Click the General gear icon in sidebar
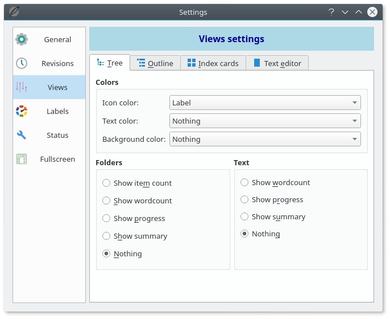This screenshot has width=390, height=319. pyautogui.click(x=22, y=39)
